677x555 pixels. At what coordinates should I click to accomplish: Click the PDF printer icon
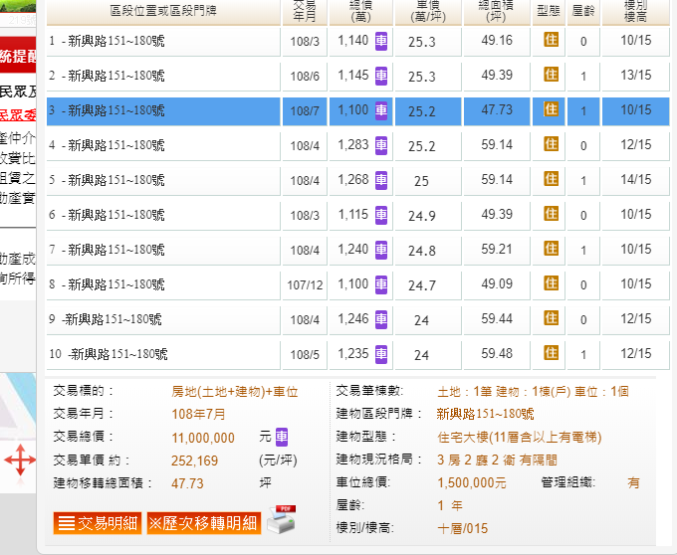pyautogui.click(x=282, y=519)
